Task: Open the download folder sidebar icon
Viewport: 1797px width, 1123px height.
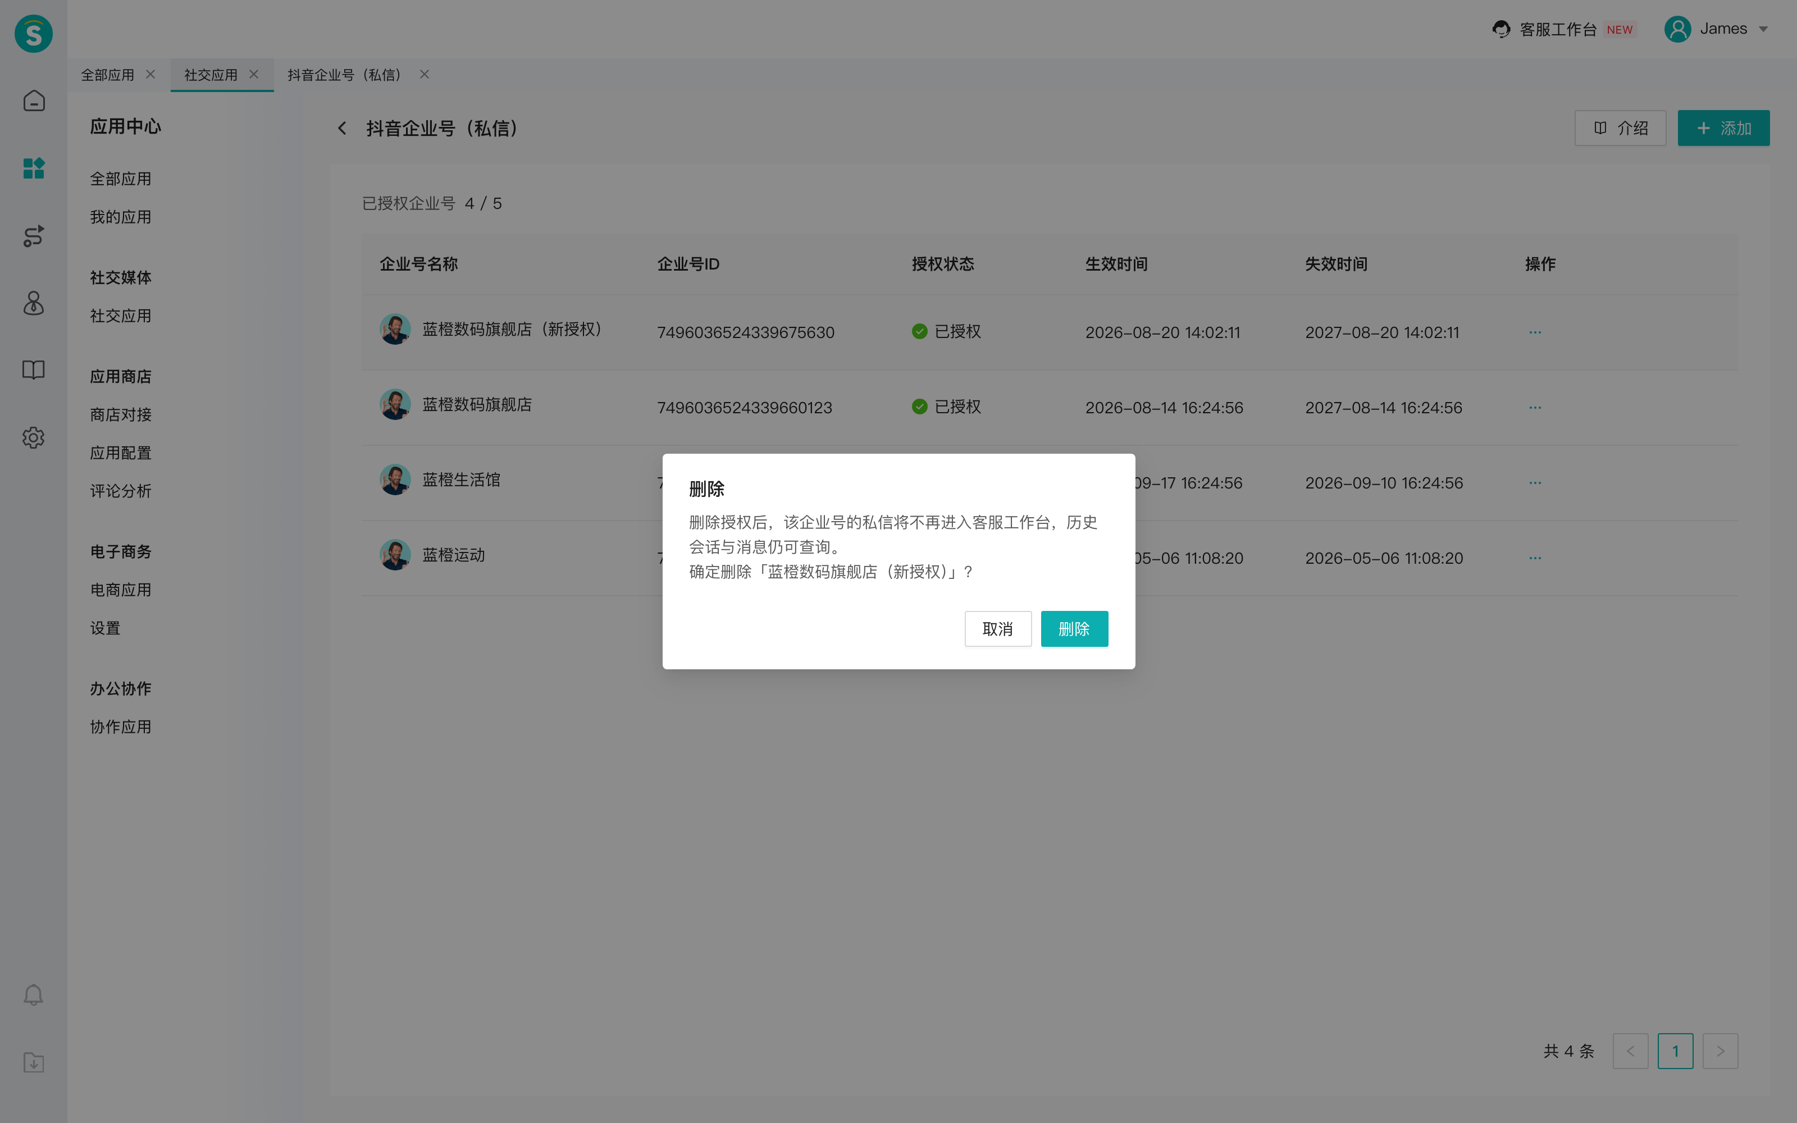Action: pos(34,1062)
